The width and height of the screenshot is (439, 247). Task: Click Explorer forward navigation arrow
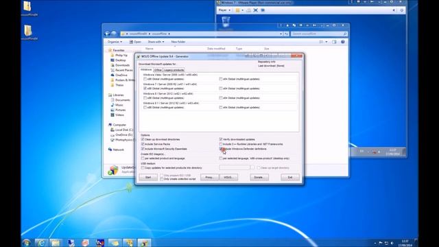(113, 34)
